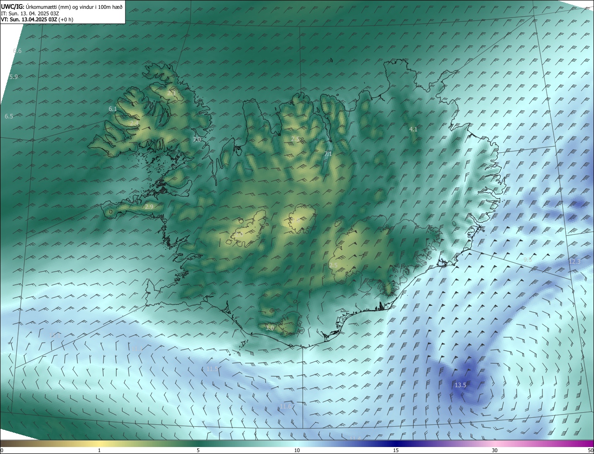
Task: Click the 50 tick on the color scale
Action: [590, 450]
